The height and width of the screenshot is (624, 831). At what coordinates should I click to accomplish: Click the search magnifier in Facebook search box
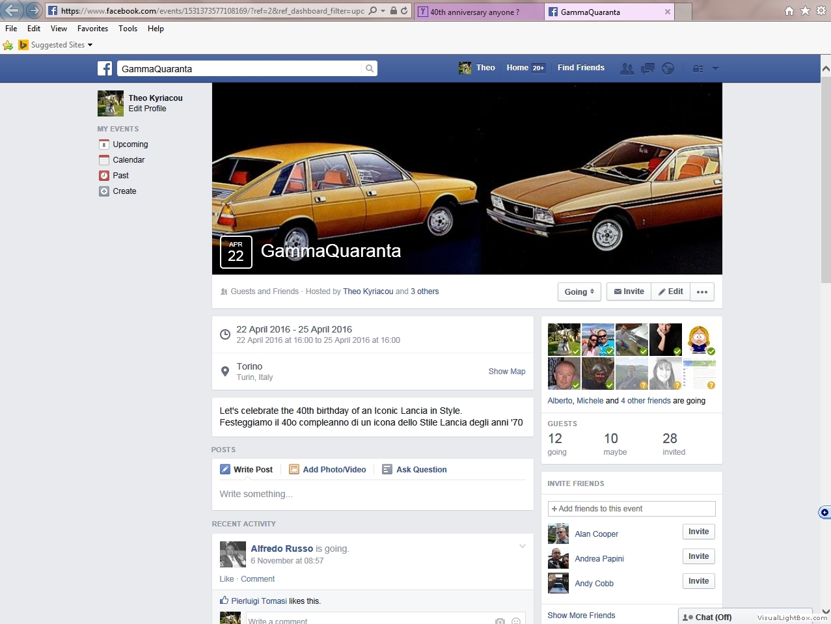tap(370, 68)
